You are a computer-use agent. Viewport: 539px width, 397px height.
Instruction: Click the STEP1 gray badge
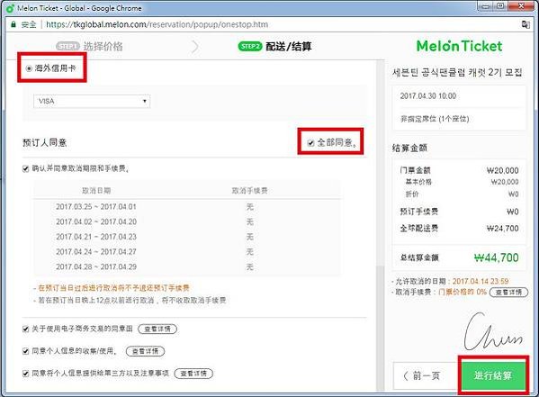pyautogui.click(x=67, y=46)
